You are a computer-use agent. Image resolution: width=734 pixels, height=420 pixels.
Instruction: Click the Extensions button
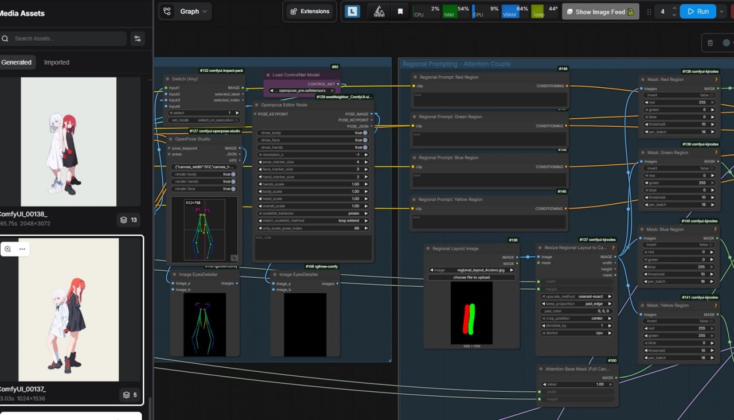coord(309,11)
